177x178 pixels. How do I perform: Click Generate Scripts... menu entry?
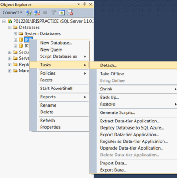117,112
